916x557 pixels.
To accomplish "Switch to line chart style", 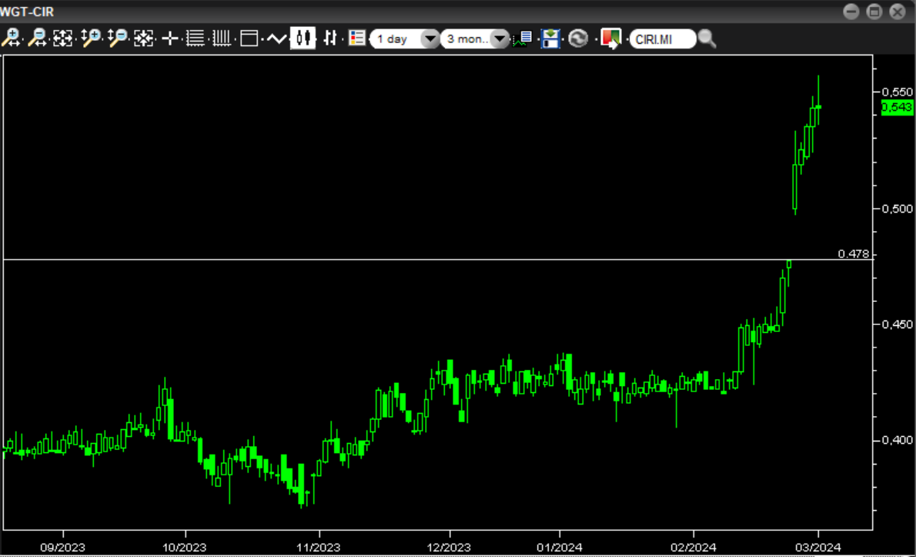I will click(276, 38).
